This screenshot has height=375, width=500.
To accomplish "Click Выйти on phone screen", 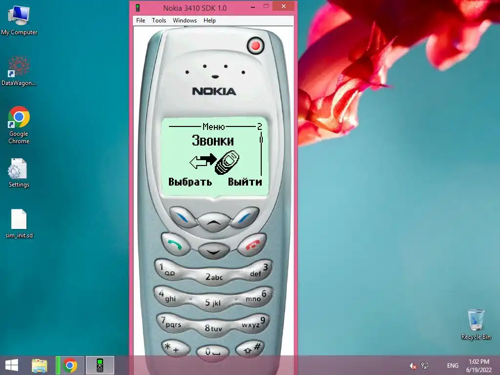I will tap(245, 182).
